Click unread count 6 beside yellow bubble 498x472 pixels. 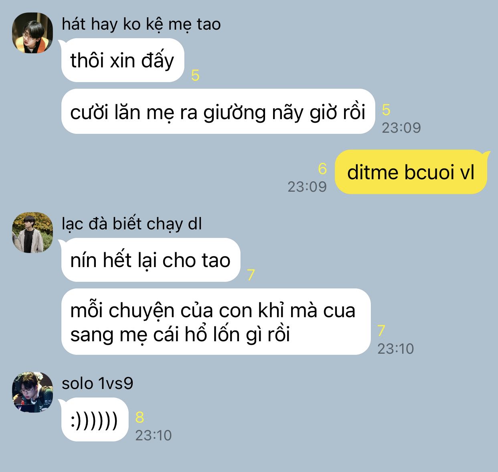322,169
